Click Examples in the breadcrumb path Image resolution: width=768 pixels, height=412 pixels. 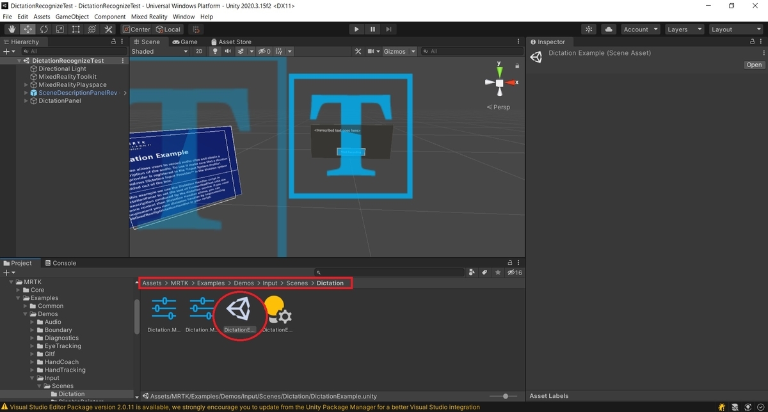click(x=211, y=283)
